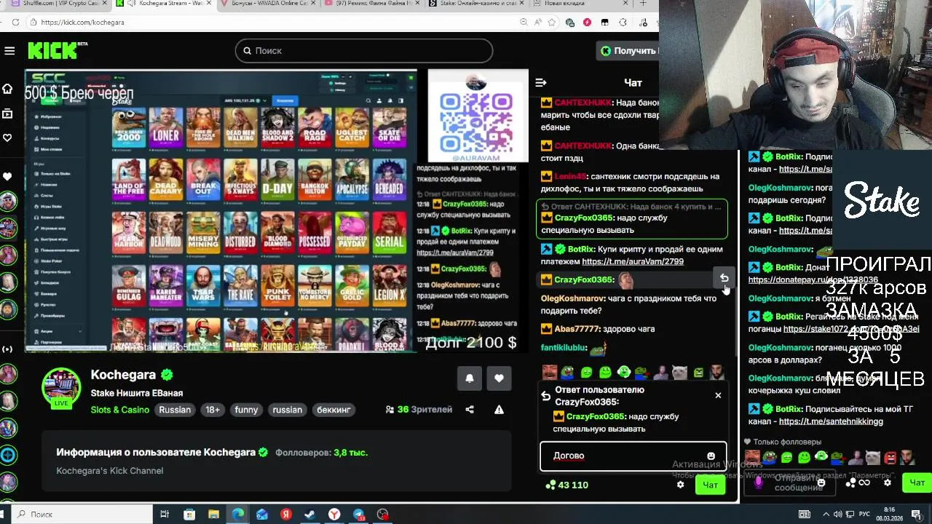
Task: Open the microphone icon in overlay chat
Action: coord(758,482)
